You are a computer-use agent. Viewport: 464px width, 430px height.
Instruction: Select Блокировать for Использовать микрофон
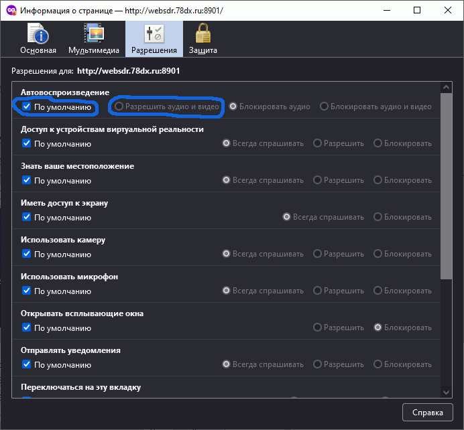(378, 291)
